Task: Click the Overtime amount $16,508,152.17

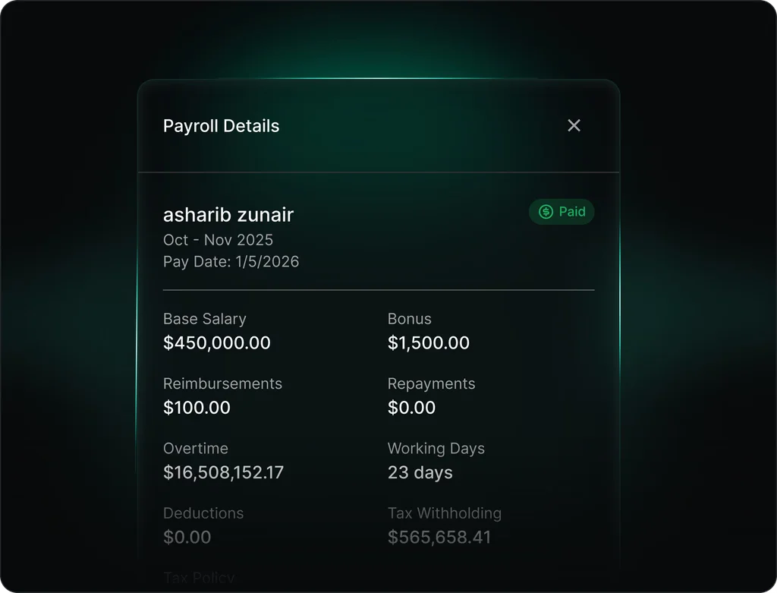Action: pyautogui.click(x=223, y=472)
